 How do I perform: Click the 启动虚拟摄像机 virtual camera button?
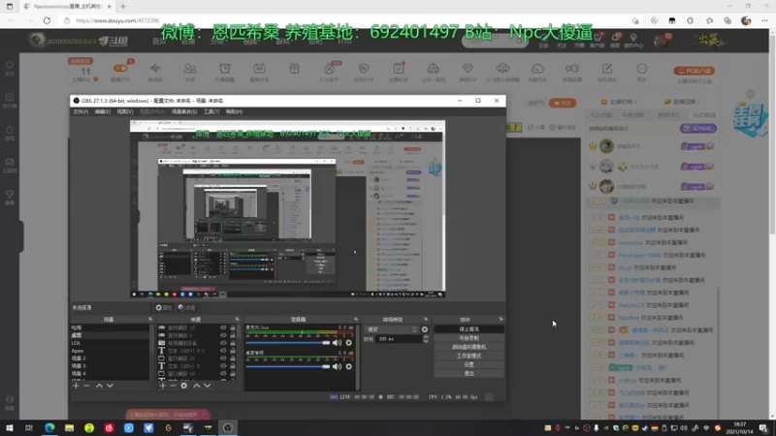tap(469, 347)
